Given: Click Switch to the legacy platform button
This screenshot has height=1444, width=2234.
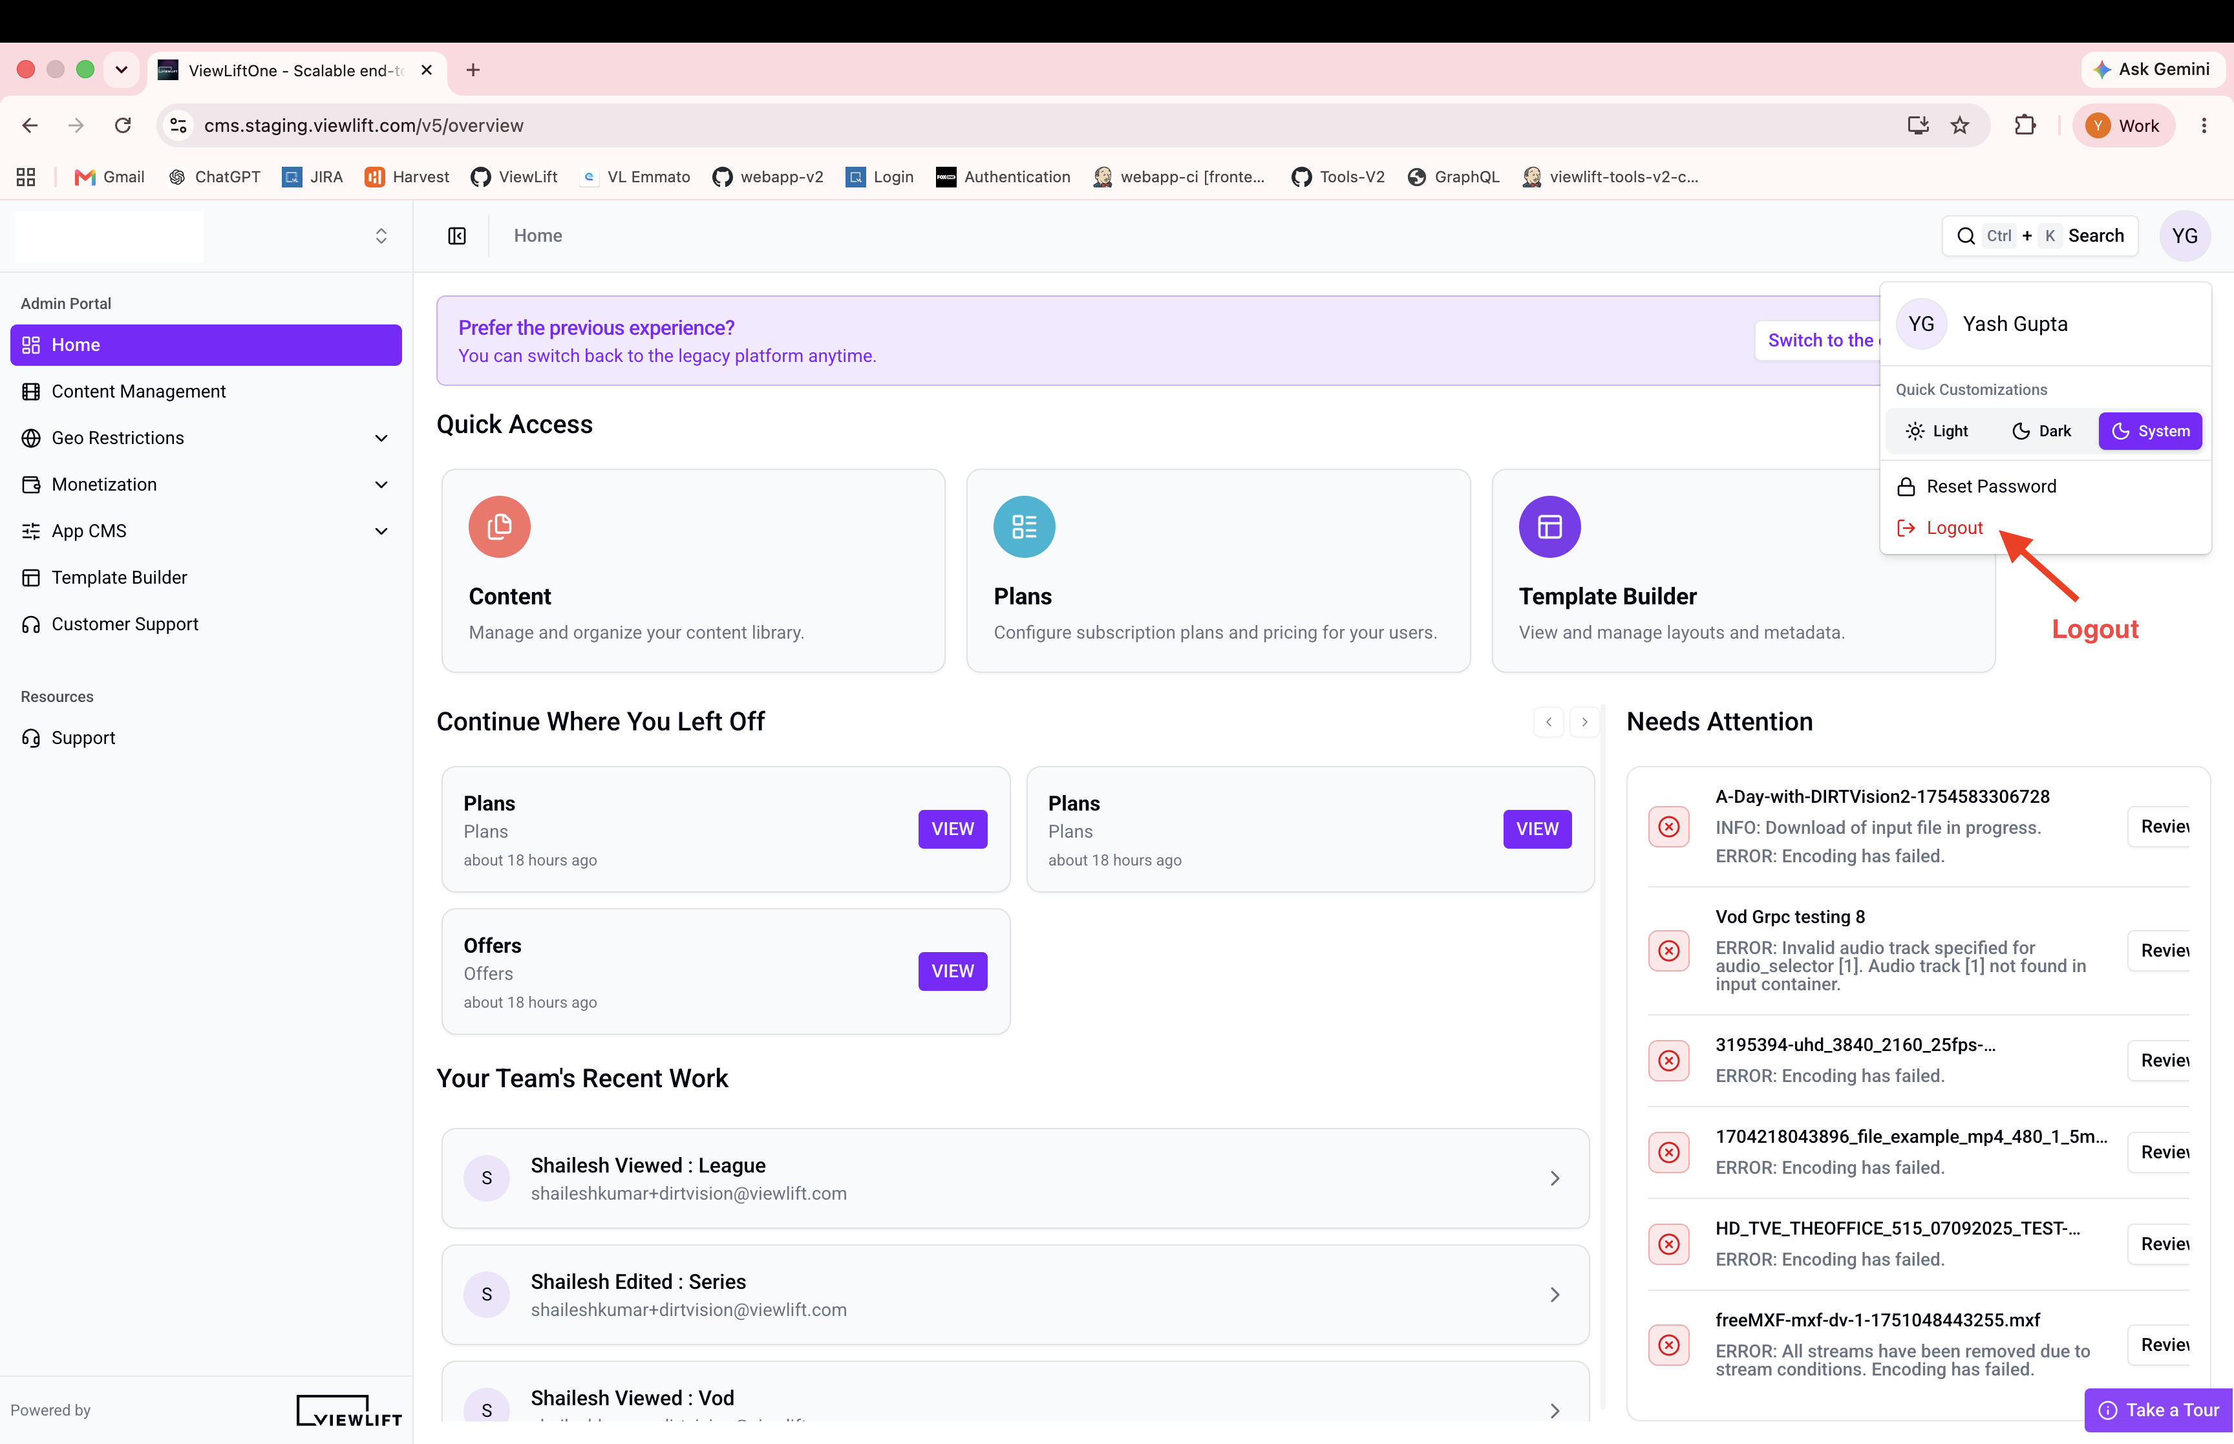Looking at the screenshot, I should pyautogui.click(x=1818, y=341).
